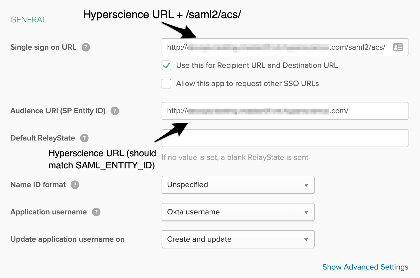Open the Update application username on dropdown
This screenshot has width=420, height=278.
click(x=238, y=239)
